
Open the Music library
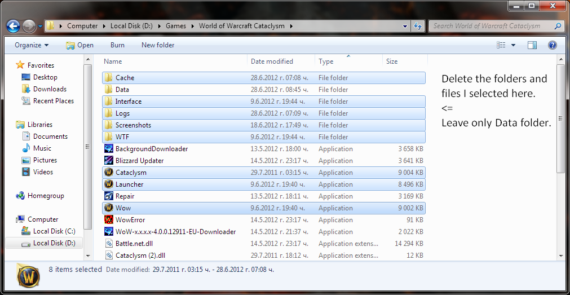pos(42,148)
